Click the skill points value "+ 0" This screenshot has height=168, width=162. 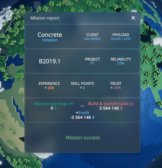[x=82, y=88]
